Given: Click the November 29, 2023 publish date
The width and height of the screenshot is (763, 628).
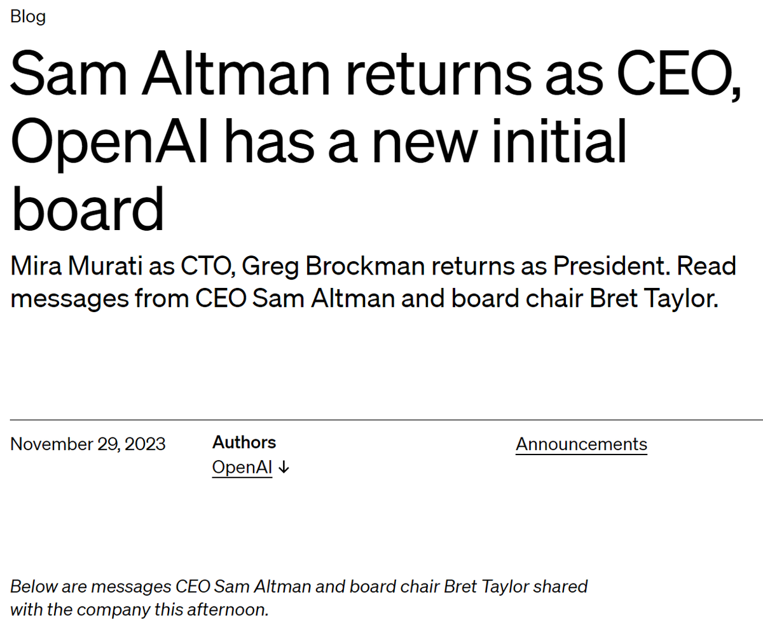Looking at the screenshot, I should (x=88, y=444).
